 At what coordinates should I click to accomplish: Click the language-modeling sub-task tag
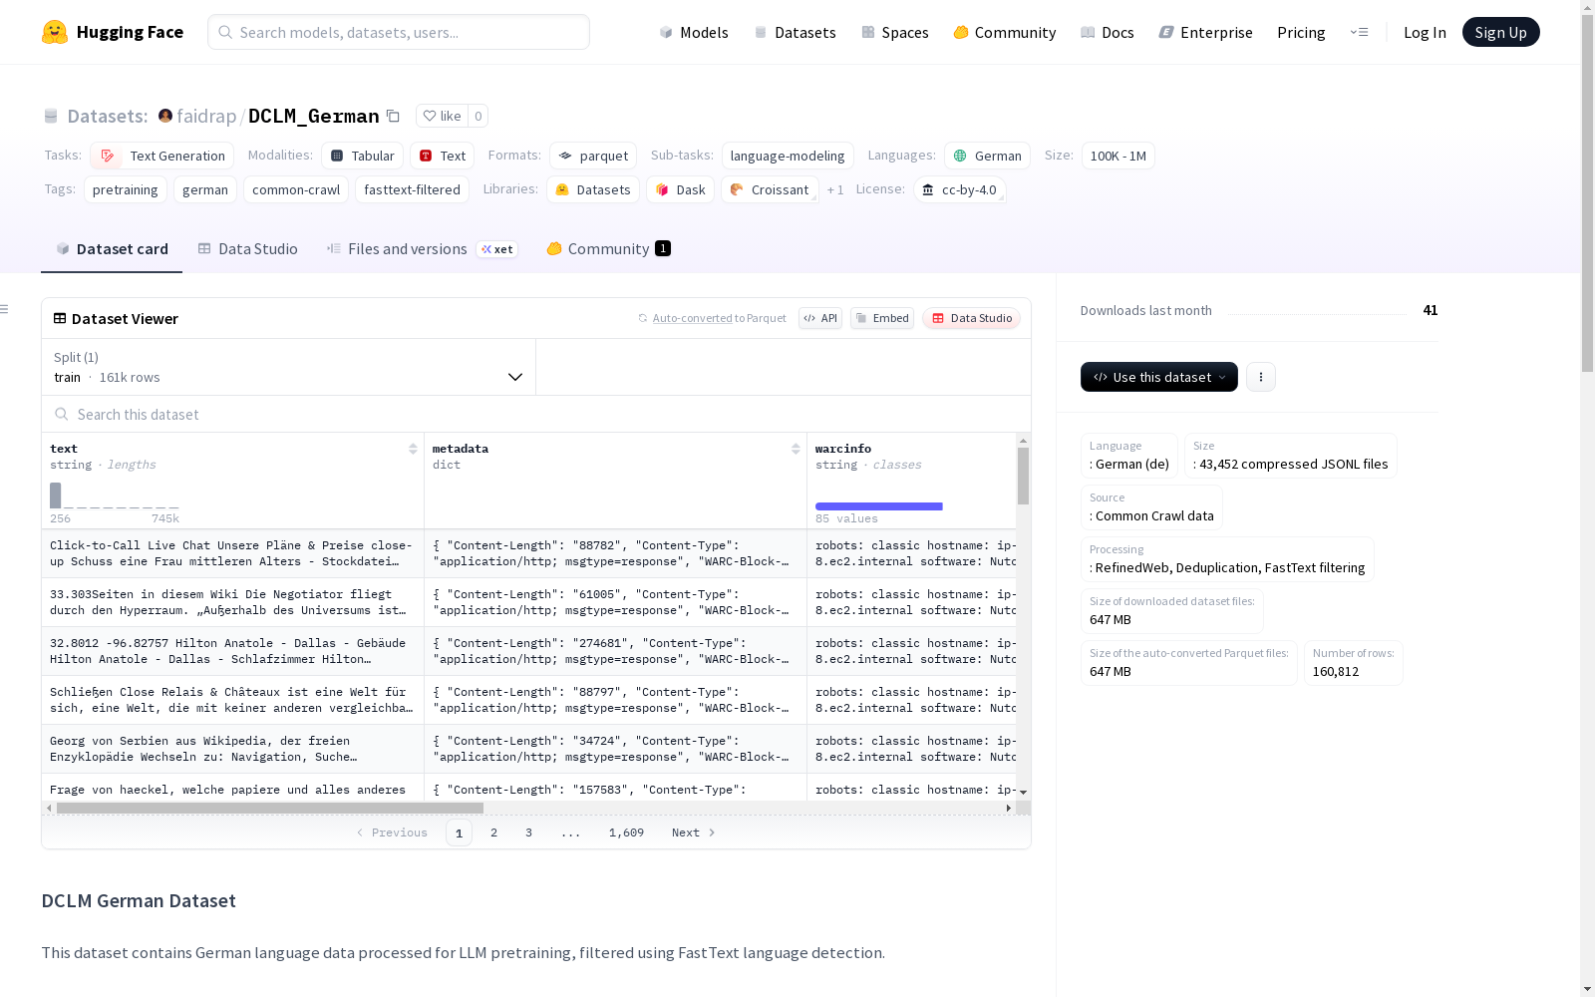(x=788, y=156)
